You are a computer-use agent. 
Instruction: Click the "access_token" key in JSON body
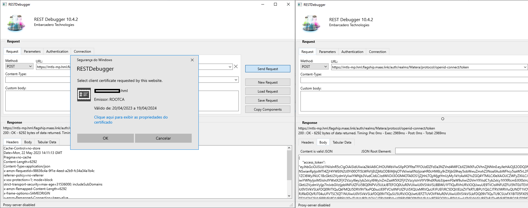click(313, 162)
